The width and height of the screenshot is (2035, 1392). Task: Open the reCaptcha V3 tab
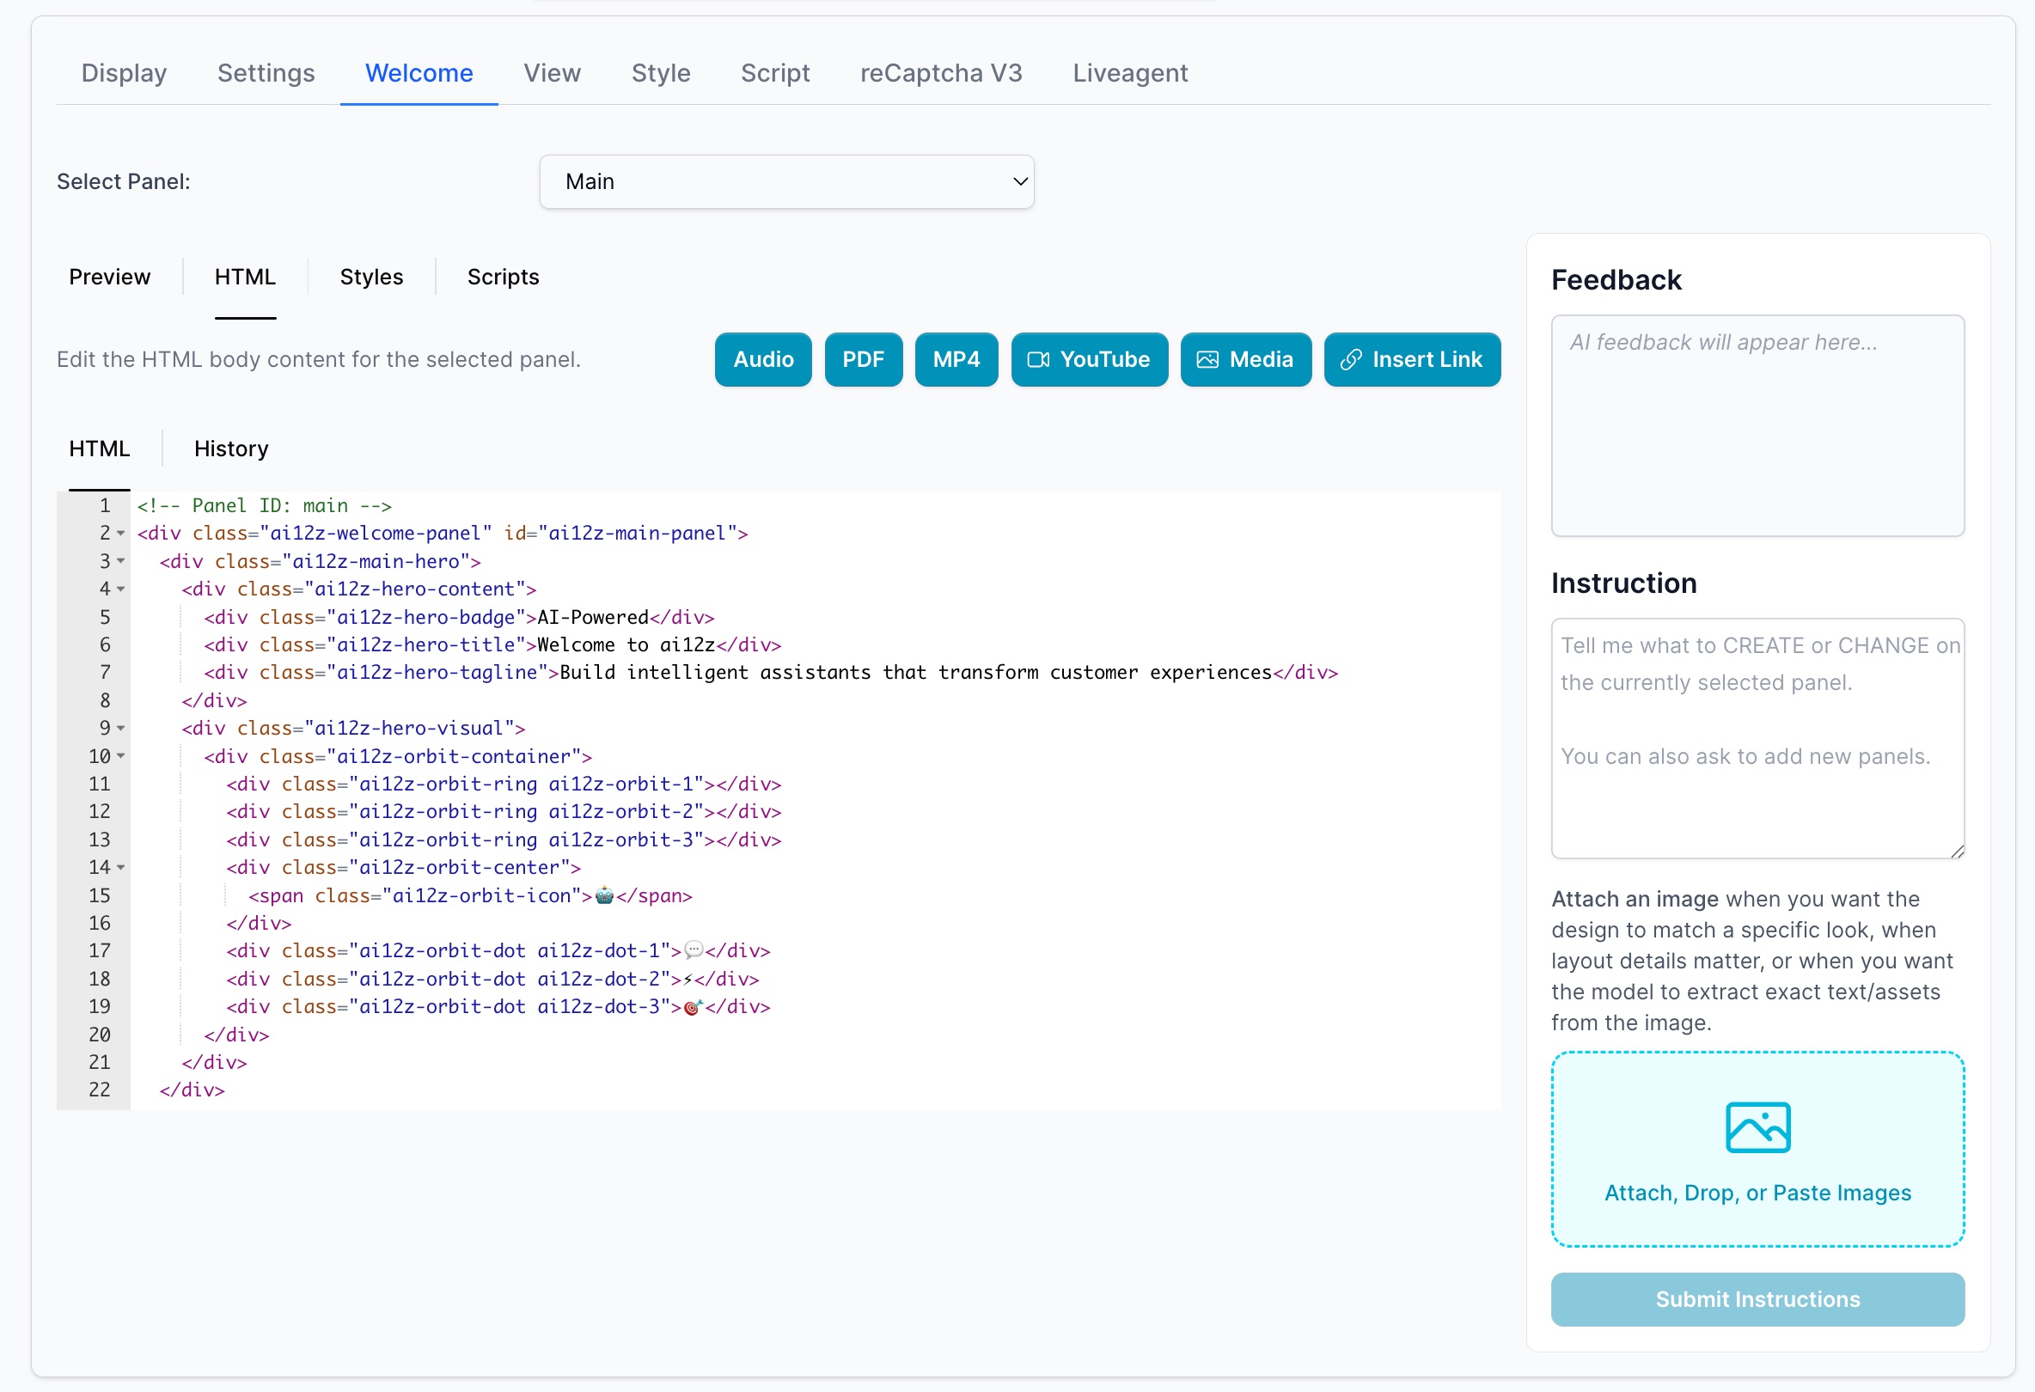tap(940, 74)
